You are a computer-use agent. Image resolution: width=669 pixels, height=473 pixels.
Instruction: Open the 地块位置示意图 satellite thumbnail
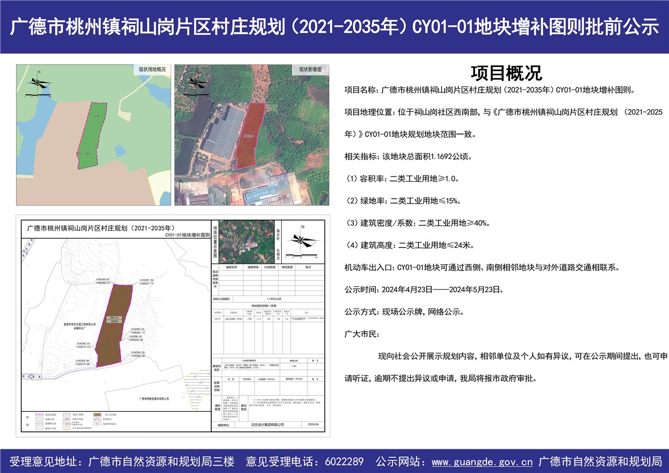(x=246, y=242)
